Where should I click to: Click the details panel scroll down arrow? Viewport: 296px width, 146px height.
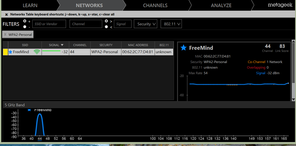click(x=293, y=99)
